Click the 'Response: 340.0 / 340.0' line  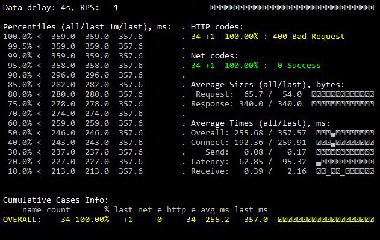[x=246, y=104]
